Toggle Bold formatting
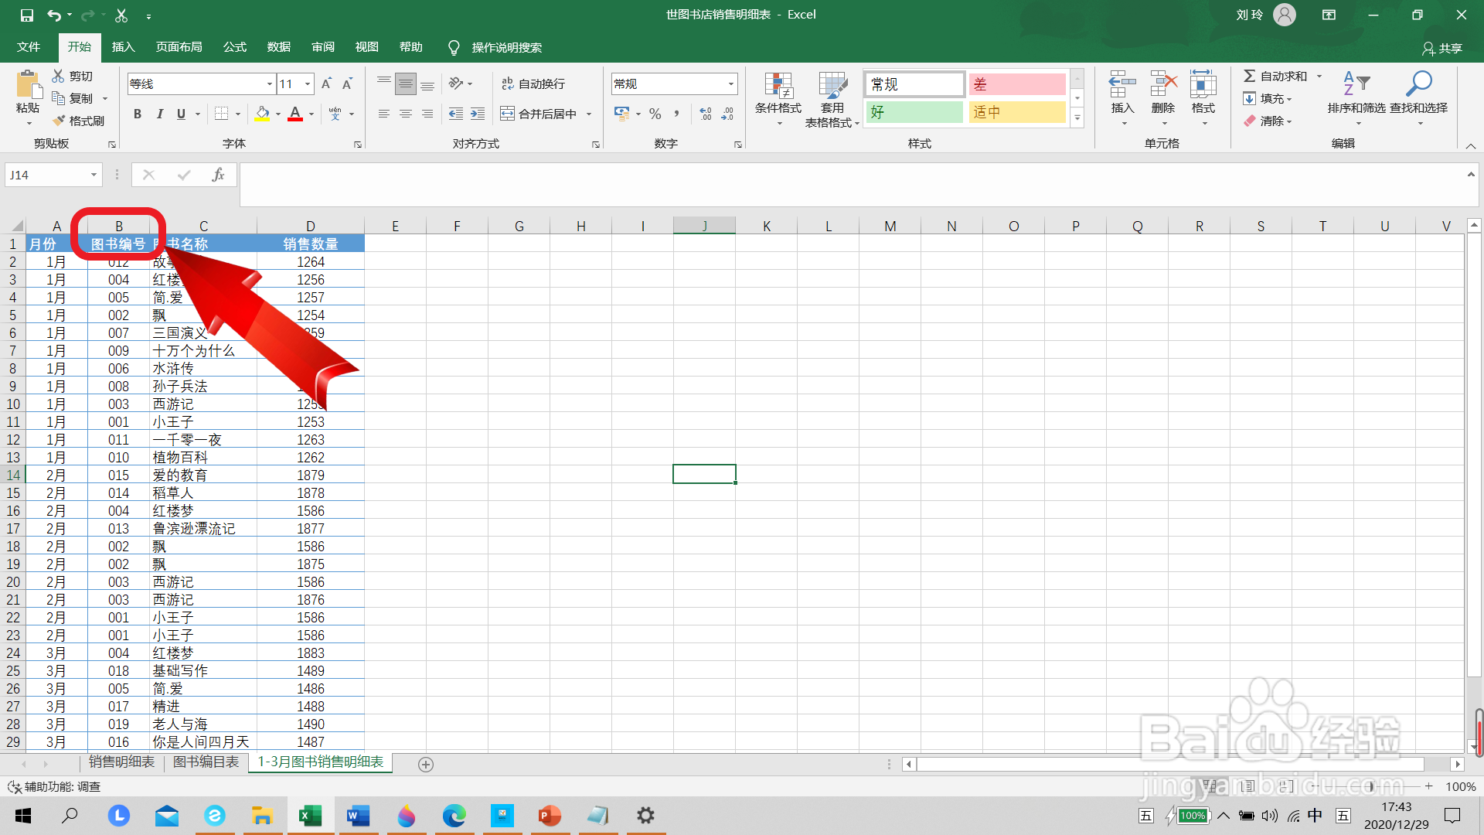 [138, 114]
